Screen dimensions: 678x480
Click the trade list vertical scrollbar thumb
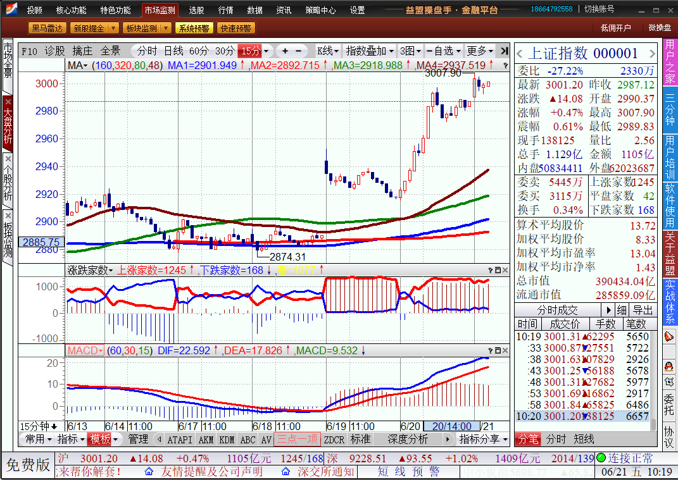pos(653,424)
